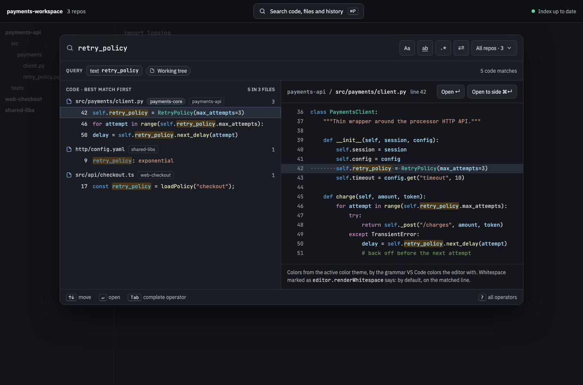
Task: Select web-checkout repo in the sidebar tree
Action: (24, 99)
